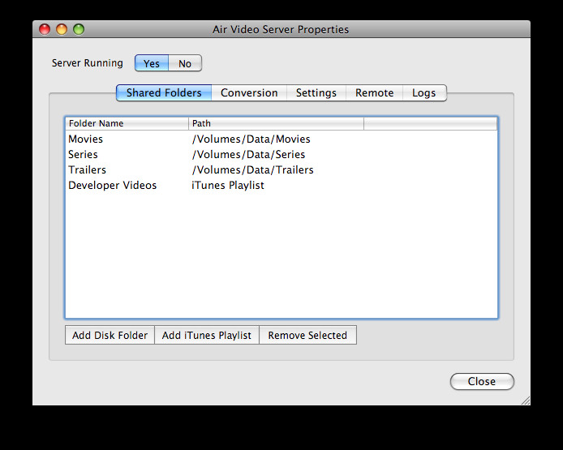Set Server Running to No

185,63
